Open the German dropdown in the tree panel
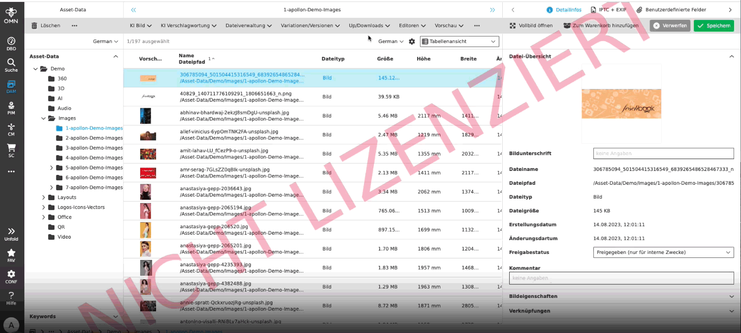Screen dimensions: 741x333 pos(106,42)
